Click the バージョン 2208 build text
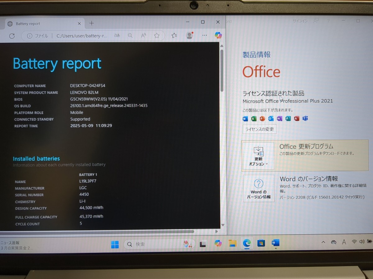Image resolution: width=373 pixels, height=279 pixels. [322, 197]
